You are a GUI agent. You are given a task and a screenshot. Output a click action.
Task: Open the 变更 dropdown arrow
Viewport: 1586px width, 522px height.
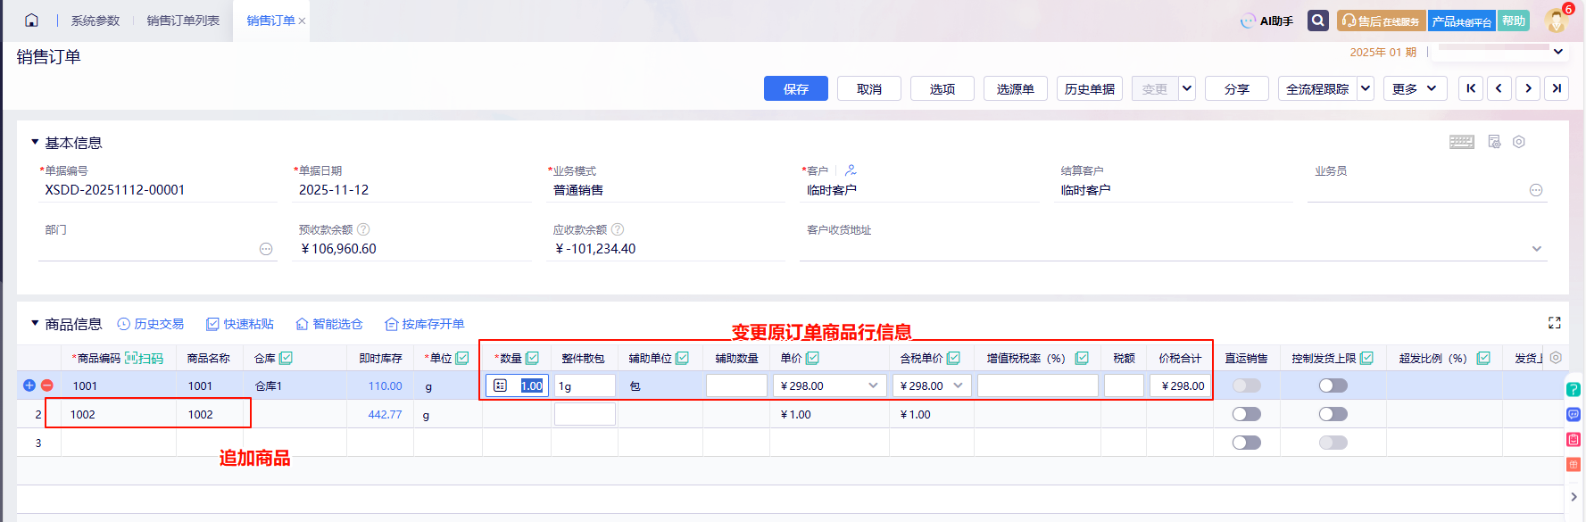point(1187,88)
